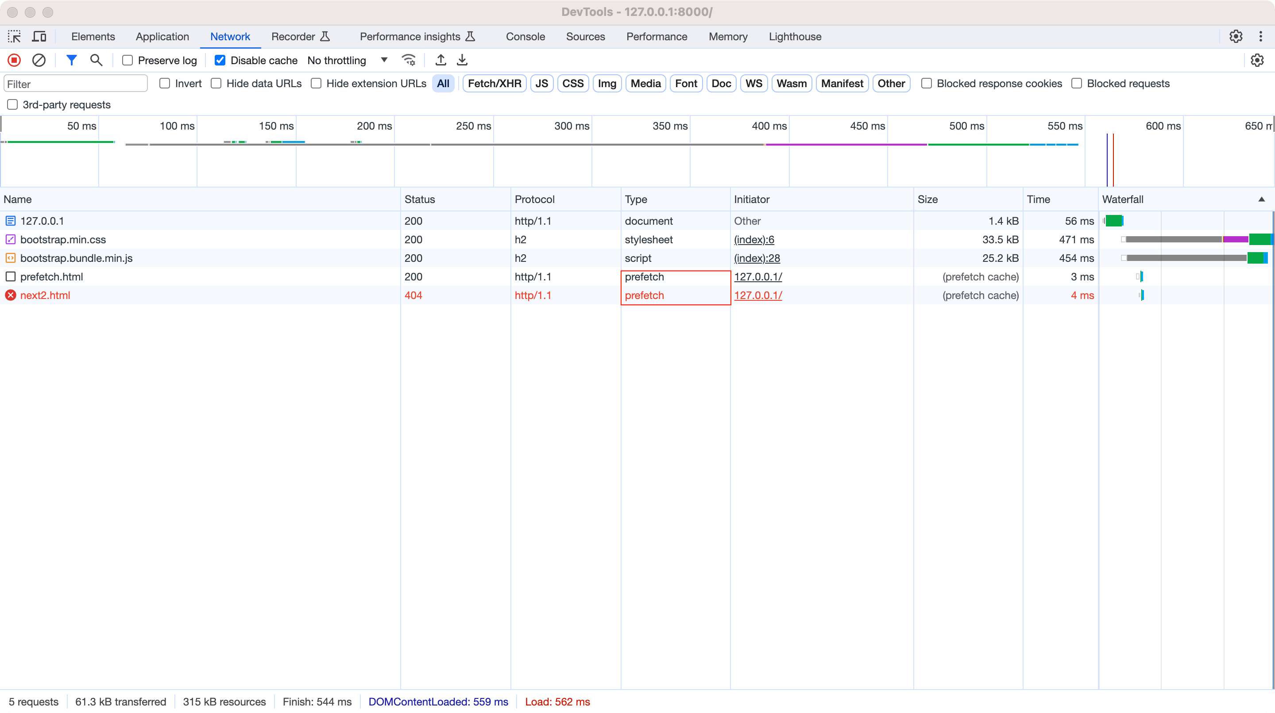Export HAR file download icon
This screenshot has width=1275, height=713.
(x=462, y=60)
